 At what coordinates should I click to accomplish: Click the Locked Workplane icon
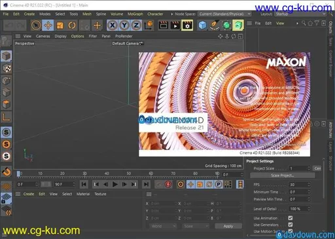7,198
